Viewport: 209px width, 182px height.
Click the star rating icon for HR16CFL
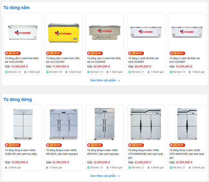pos(47,168)
